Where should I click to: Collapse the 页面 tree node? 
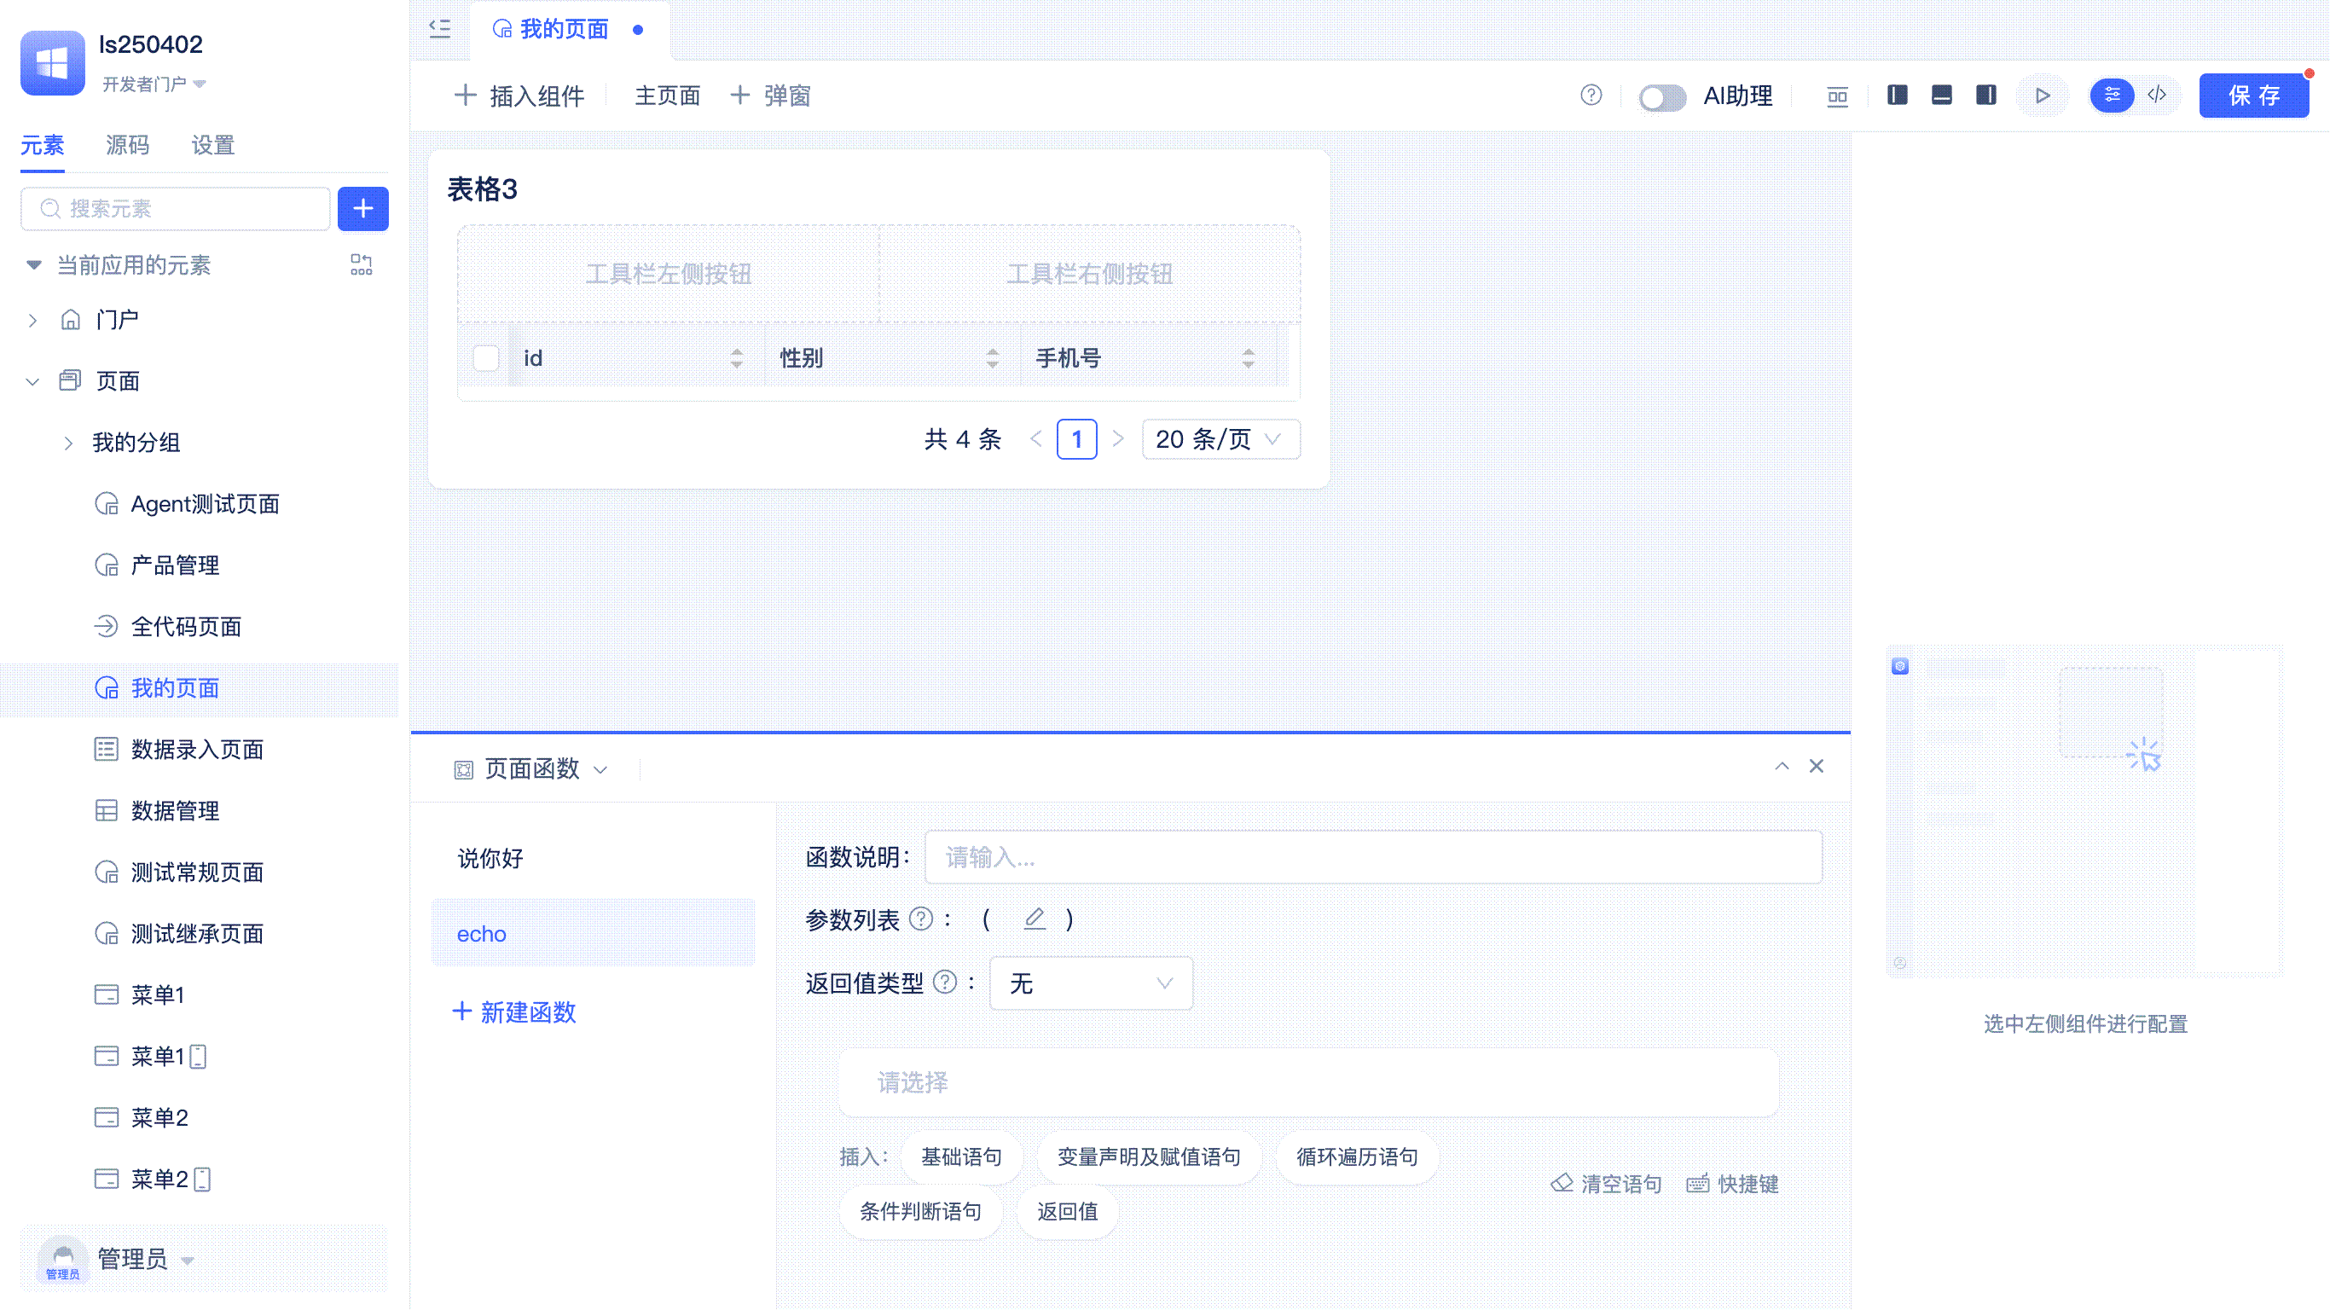pos(32,382)
